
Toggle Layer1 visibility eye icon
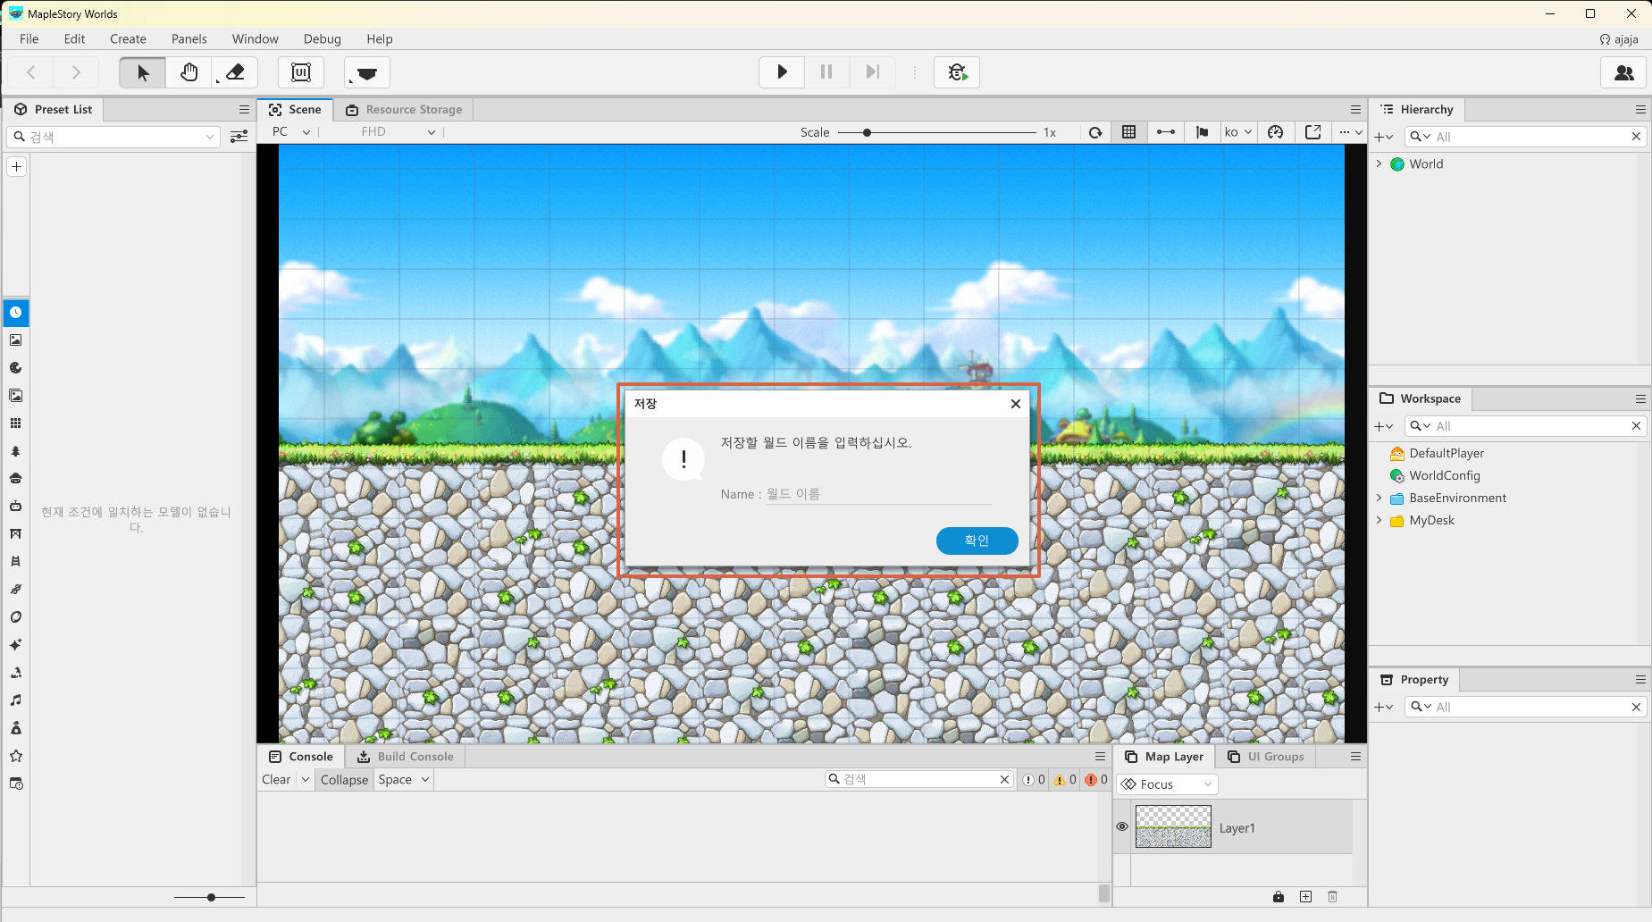[x=1122, y=826]
